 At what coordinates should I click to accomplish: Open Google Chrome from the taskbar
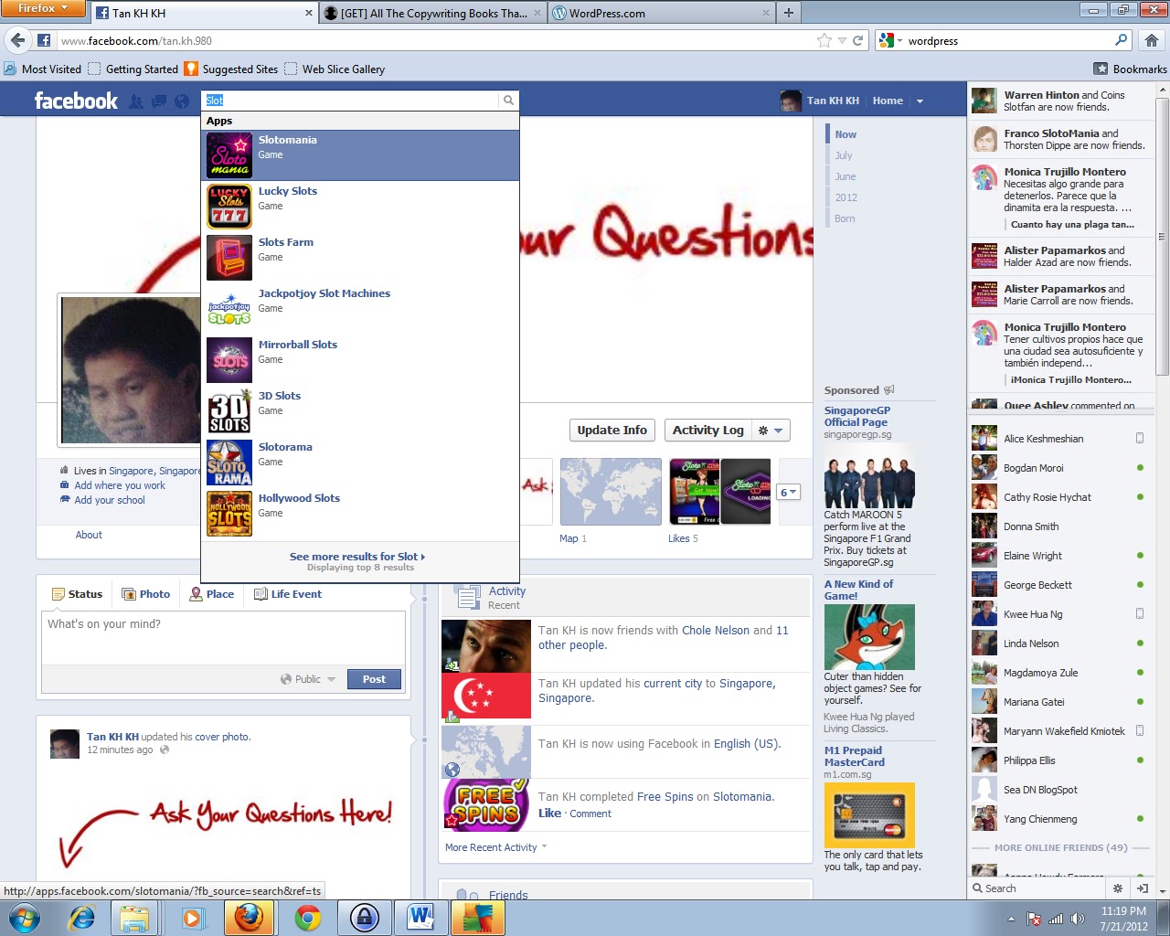(308, 918)
